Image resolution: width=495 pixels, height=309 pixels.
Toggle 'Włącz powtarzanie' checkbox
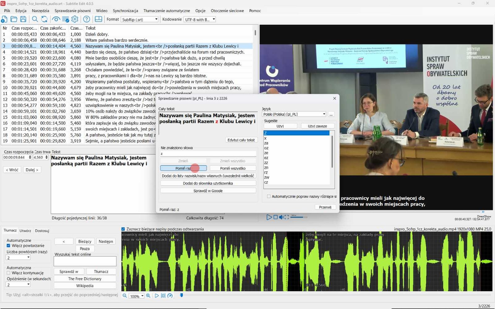pos(8,246)
